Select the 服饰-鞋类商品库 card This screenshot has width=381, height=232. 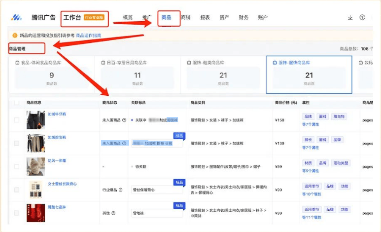click(223, 75)
